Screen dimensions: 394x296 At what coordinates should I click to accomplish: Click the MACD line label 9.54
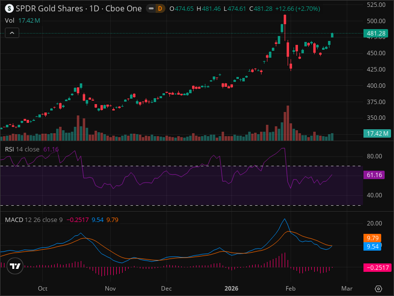372,246
